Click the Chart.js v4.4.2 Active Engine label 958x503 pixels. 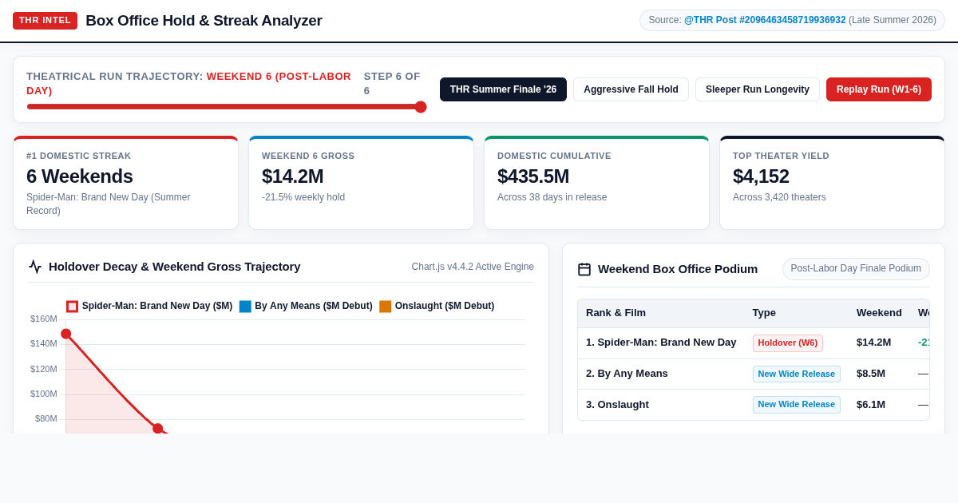[473, 267]
